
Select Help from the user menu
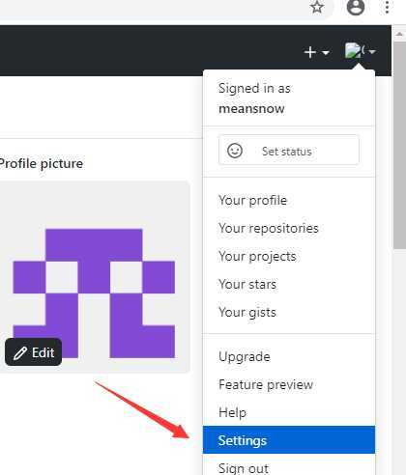(232, 412)
